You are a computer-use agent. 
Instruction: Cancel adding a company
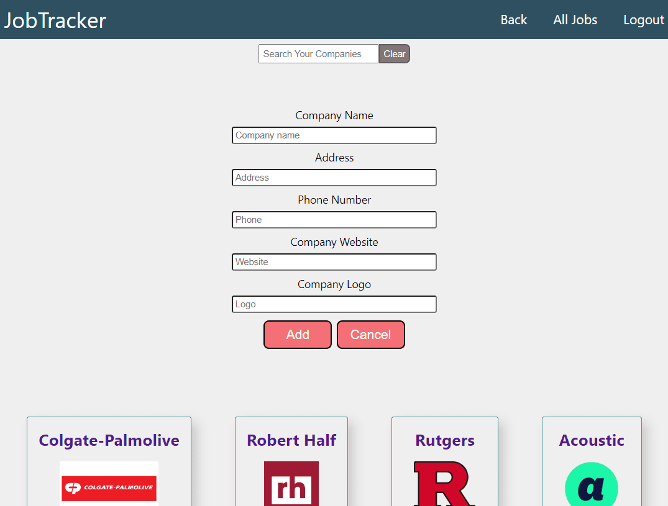(370, 335)
